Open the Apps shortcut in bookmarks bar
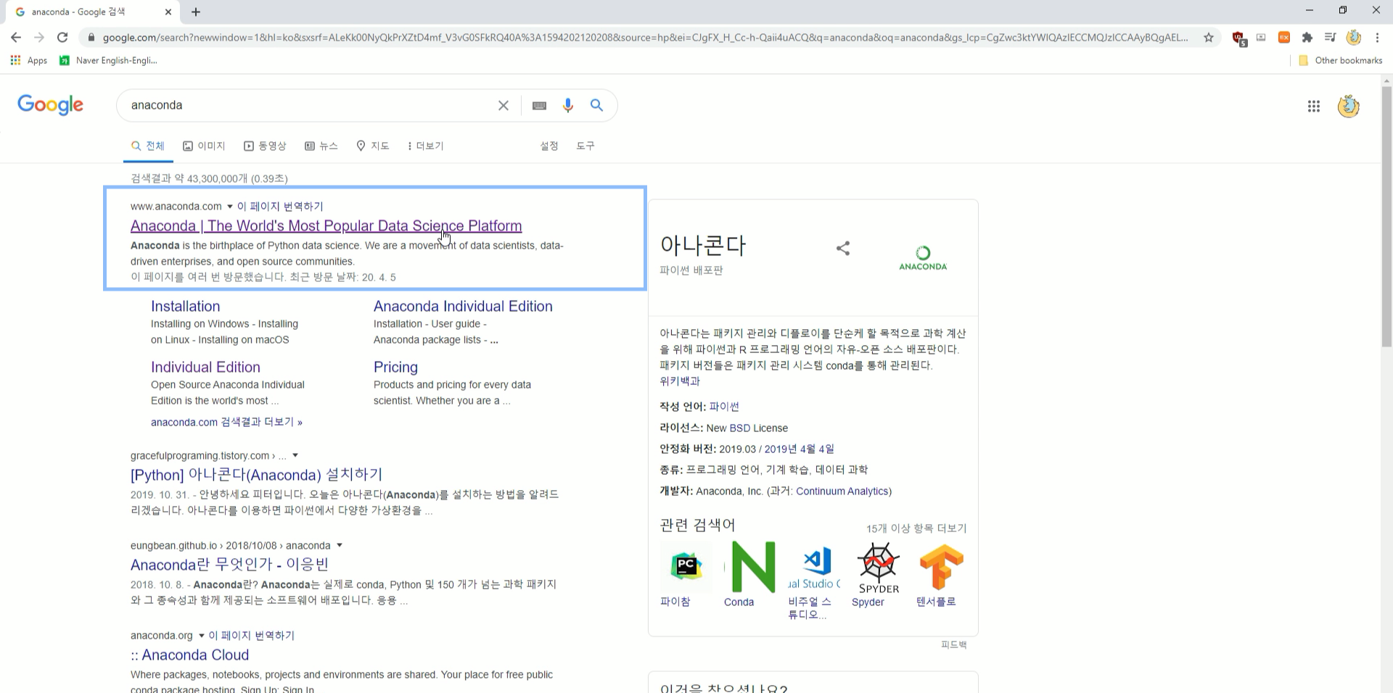This screenshot has width=1393, height=693. pos(29,60)
